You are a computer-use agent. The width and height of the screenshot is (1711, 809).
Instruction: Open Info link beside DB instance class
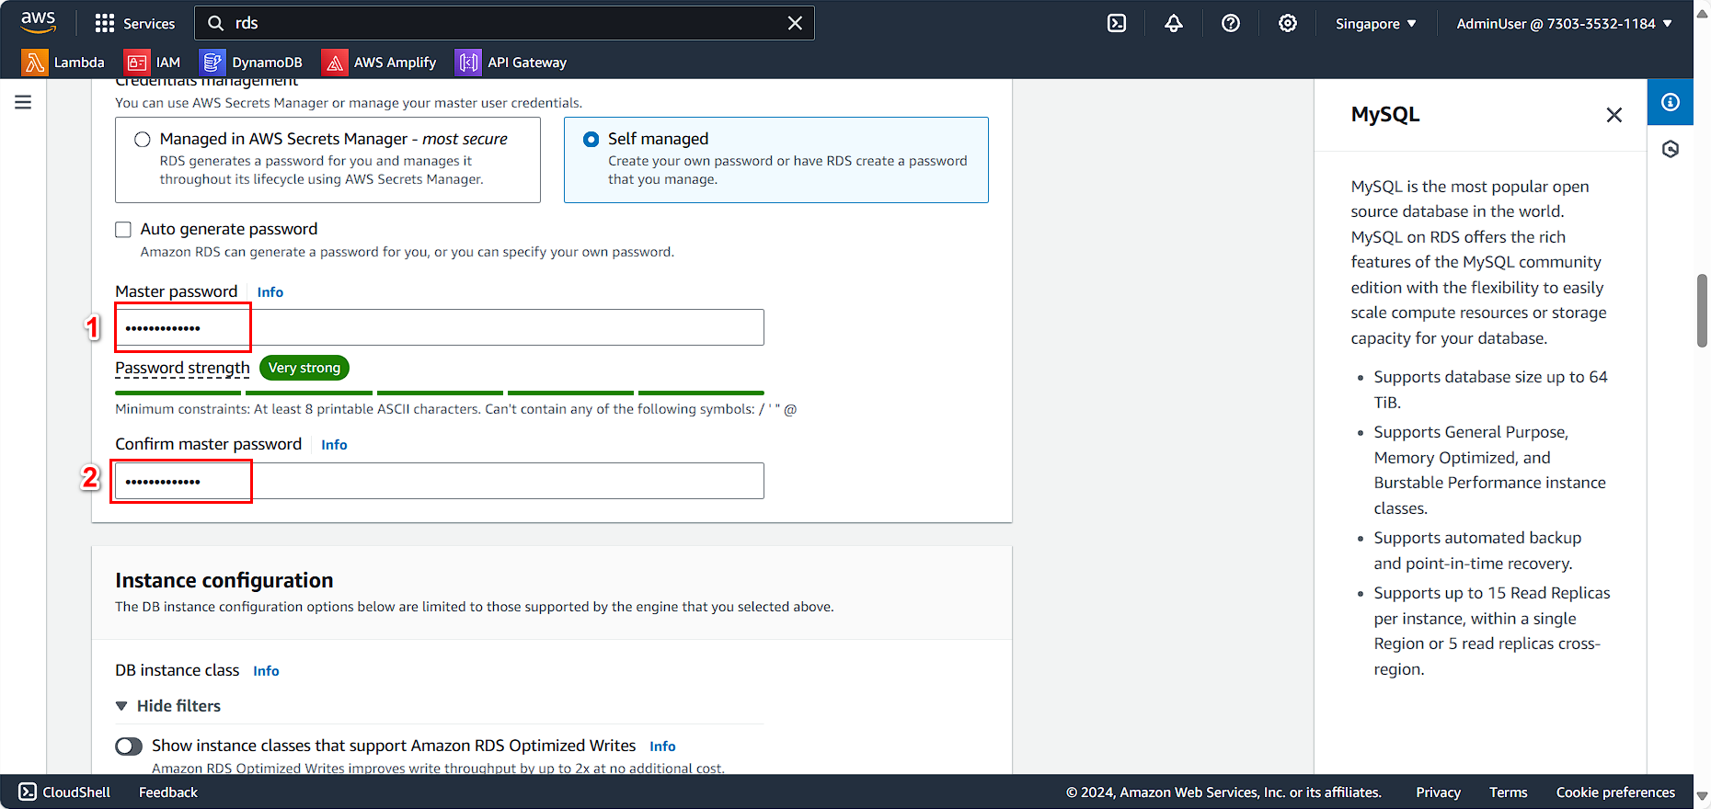[x=266, y=671]
